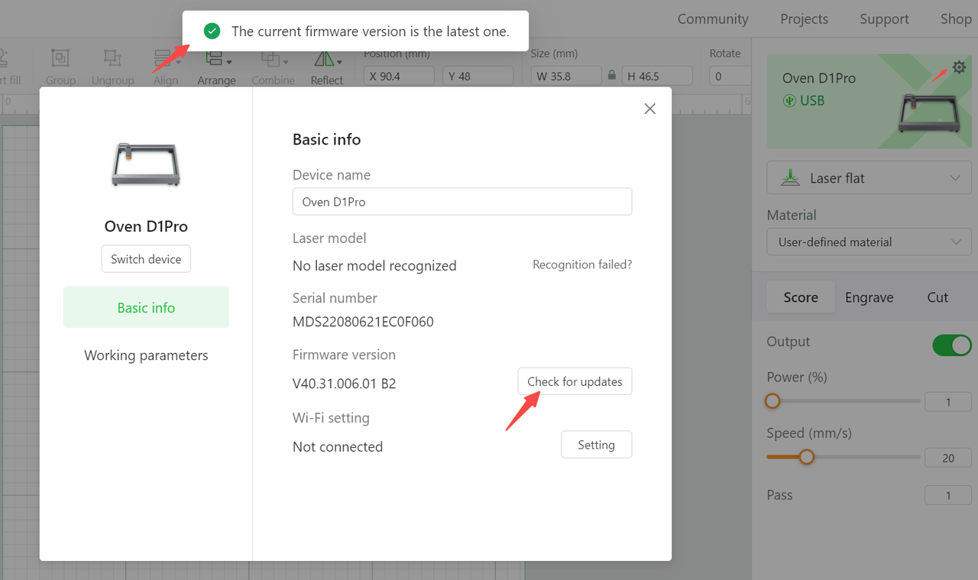Viewport: 978px width, 580px height.
Task: Click the Group toolbar icon
Action: tap(60, 66)
